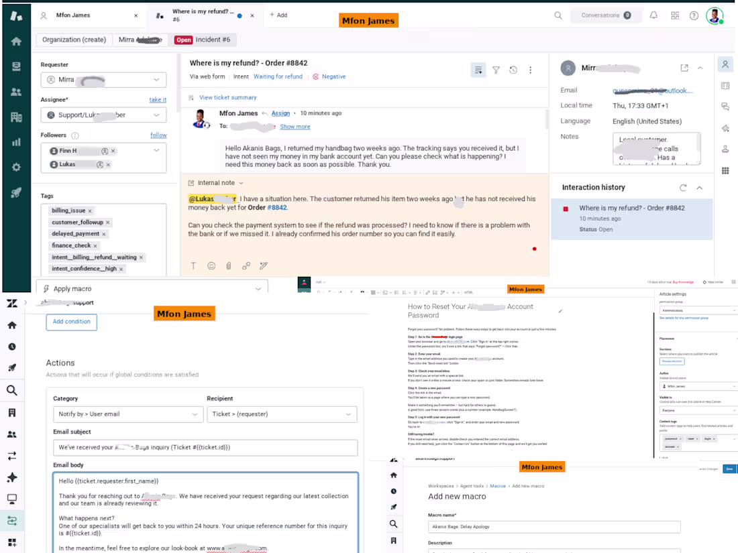Viewport: 738px width, 553px height.
Task: Open the Recipient dropdown set to Ticket > (requester)
Action: [282, 414]
